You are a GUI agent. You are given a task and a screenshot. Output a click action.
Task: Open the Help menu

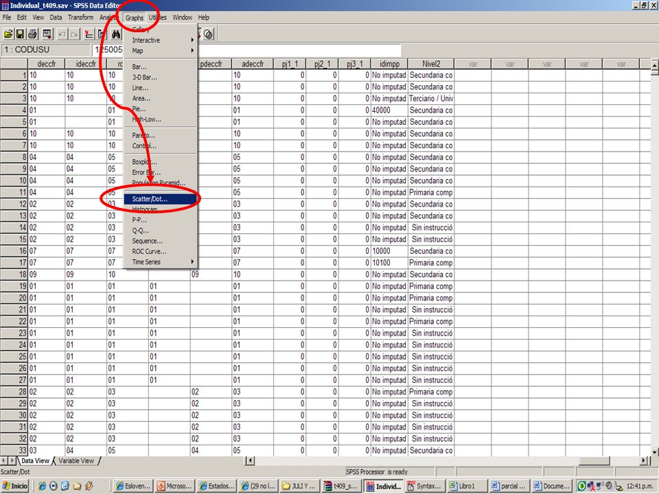click(204, 17)
